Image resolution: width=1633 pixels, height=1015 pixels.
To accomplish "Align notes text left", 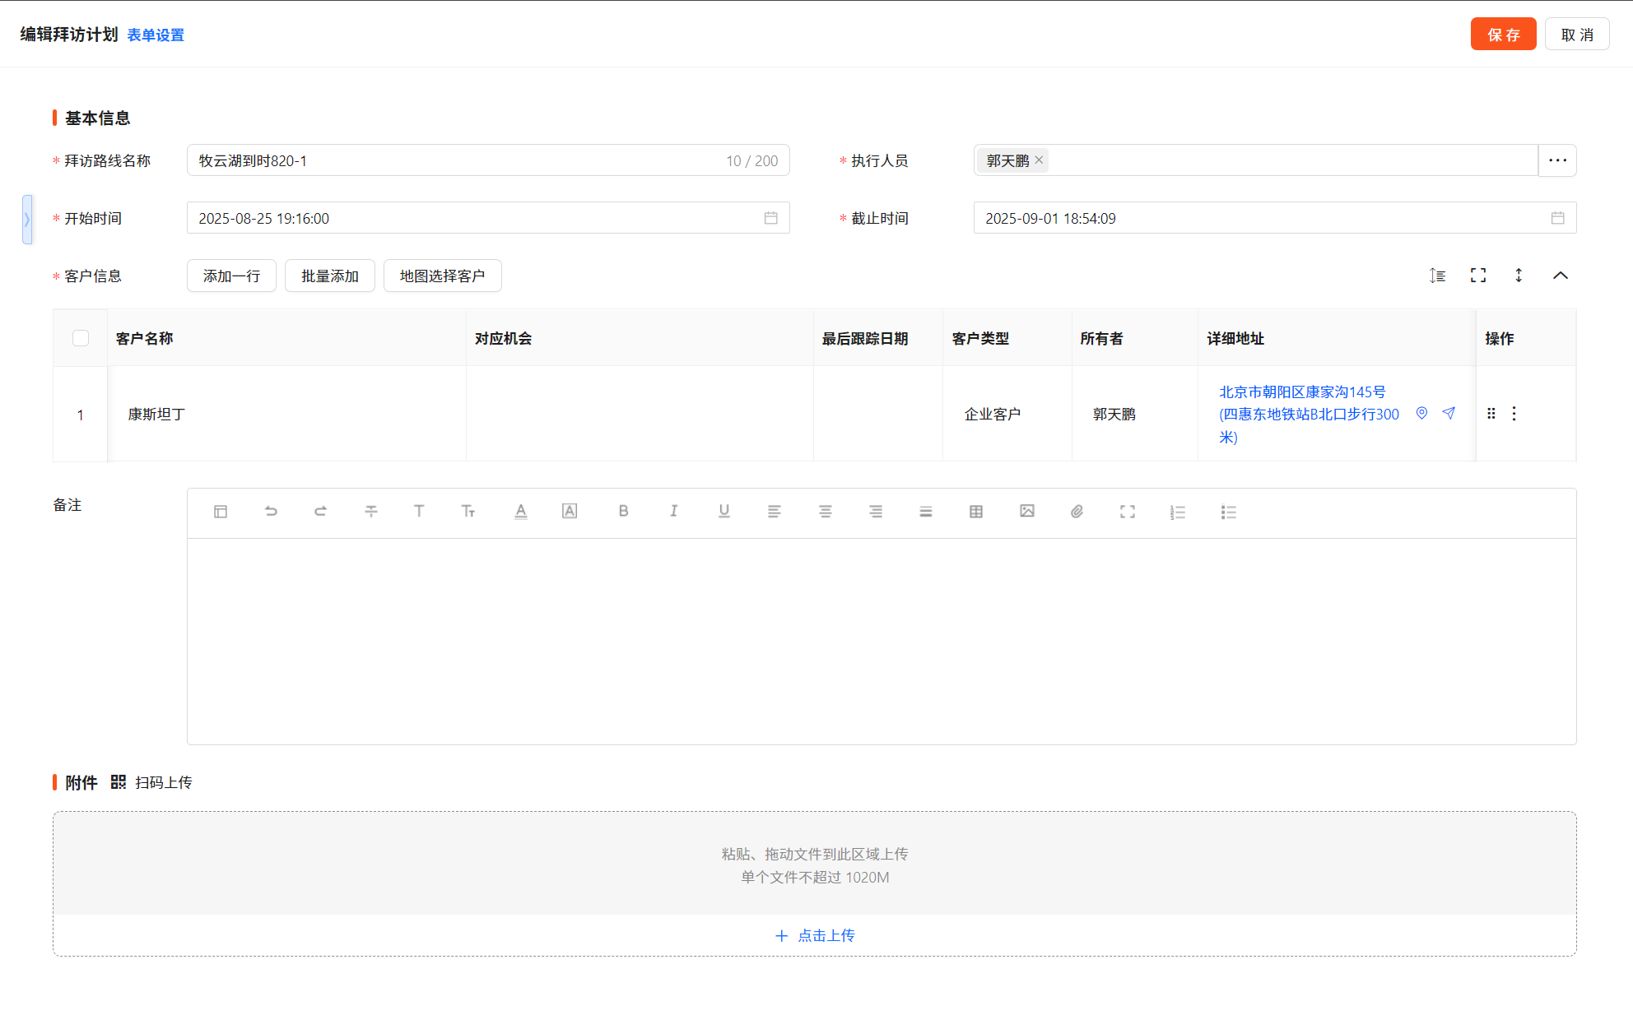I will tap(775, 512).
